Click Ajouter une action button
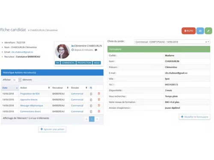214x160 pixels. (52, 129)
